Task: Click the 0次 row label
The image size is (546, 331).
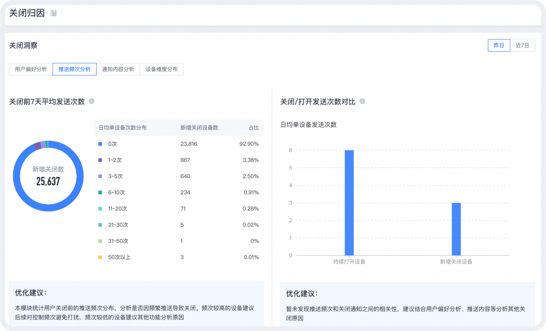Action: pos(112,144)
